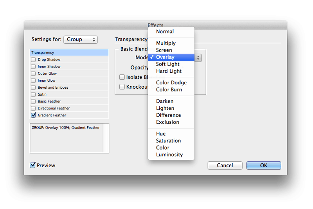The width and height of the screenshot is (313, 209).
Task: Tick the Inner Glow checkbox
Action: click(33, 80)
